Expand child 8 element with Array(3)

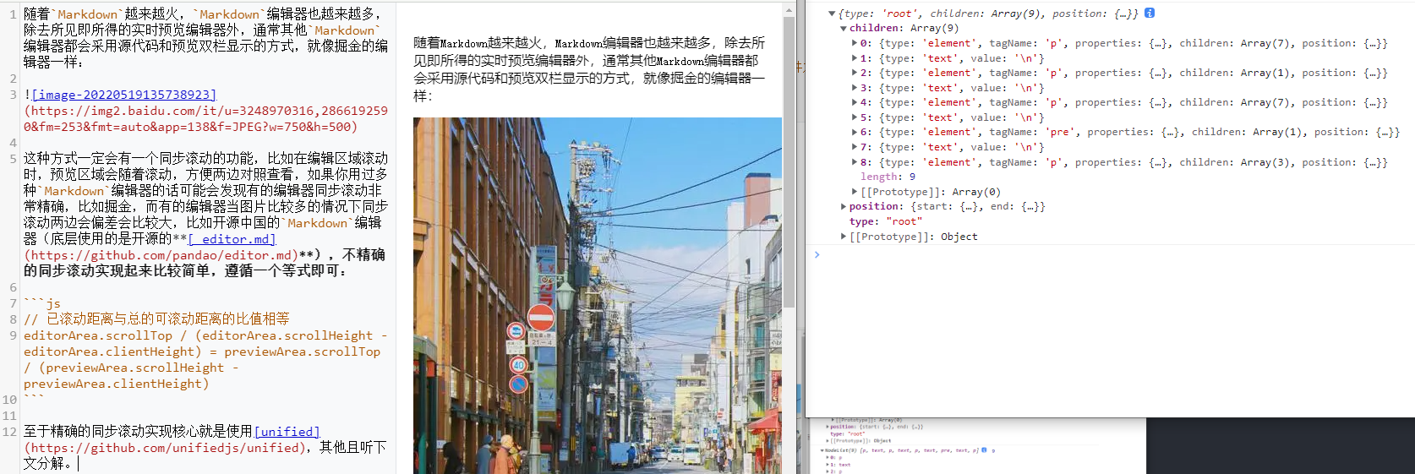pos(855,162)
